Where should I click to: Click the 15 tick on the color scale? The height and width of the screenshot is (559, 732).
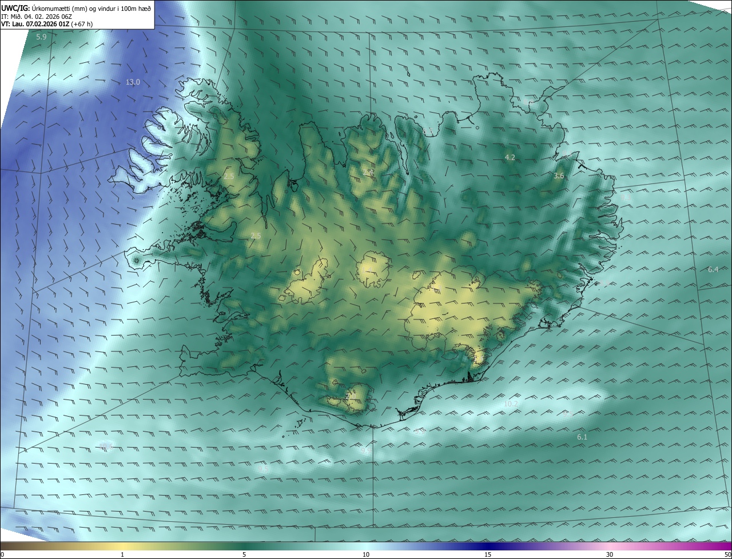coord(488,554)
